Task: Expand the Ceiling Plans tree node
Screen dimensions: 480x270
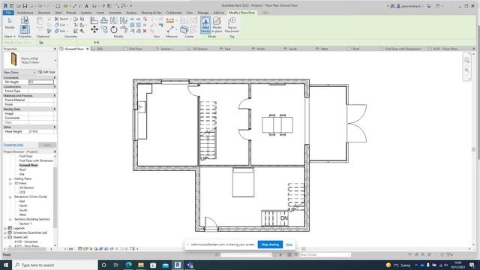Action: [x=10, y=178]
